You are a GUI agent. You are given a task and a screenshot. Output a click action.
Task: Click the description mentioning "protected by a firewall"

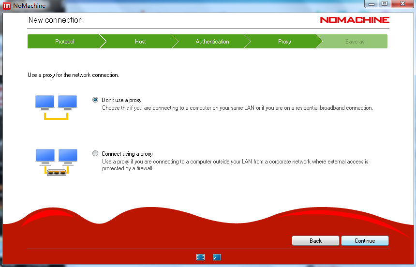point(235,165)
